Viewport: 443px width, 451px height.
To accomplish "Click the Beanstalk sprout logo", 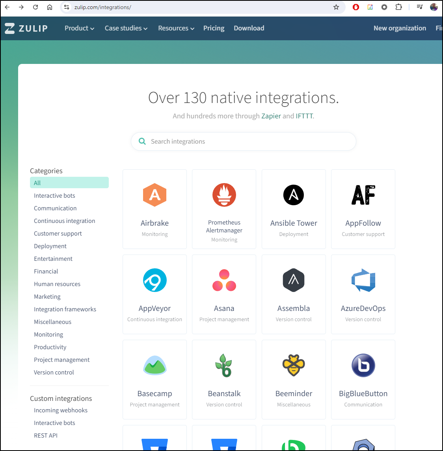I will click(x=224, y=365).
